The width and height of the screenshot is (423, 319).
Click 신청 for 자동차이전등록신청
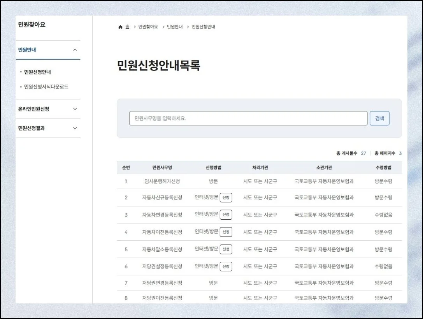pyautogui.click(x=226, y=232)
